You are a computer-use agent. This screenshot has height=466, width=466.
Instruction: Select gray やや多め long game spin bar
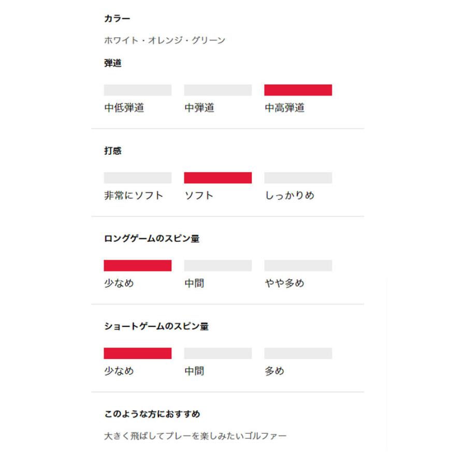(298, 266)
